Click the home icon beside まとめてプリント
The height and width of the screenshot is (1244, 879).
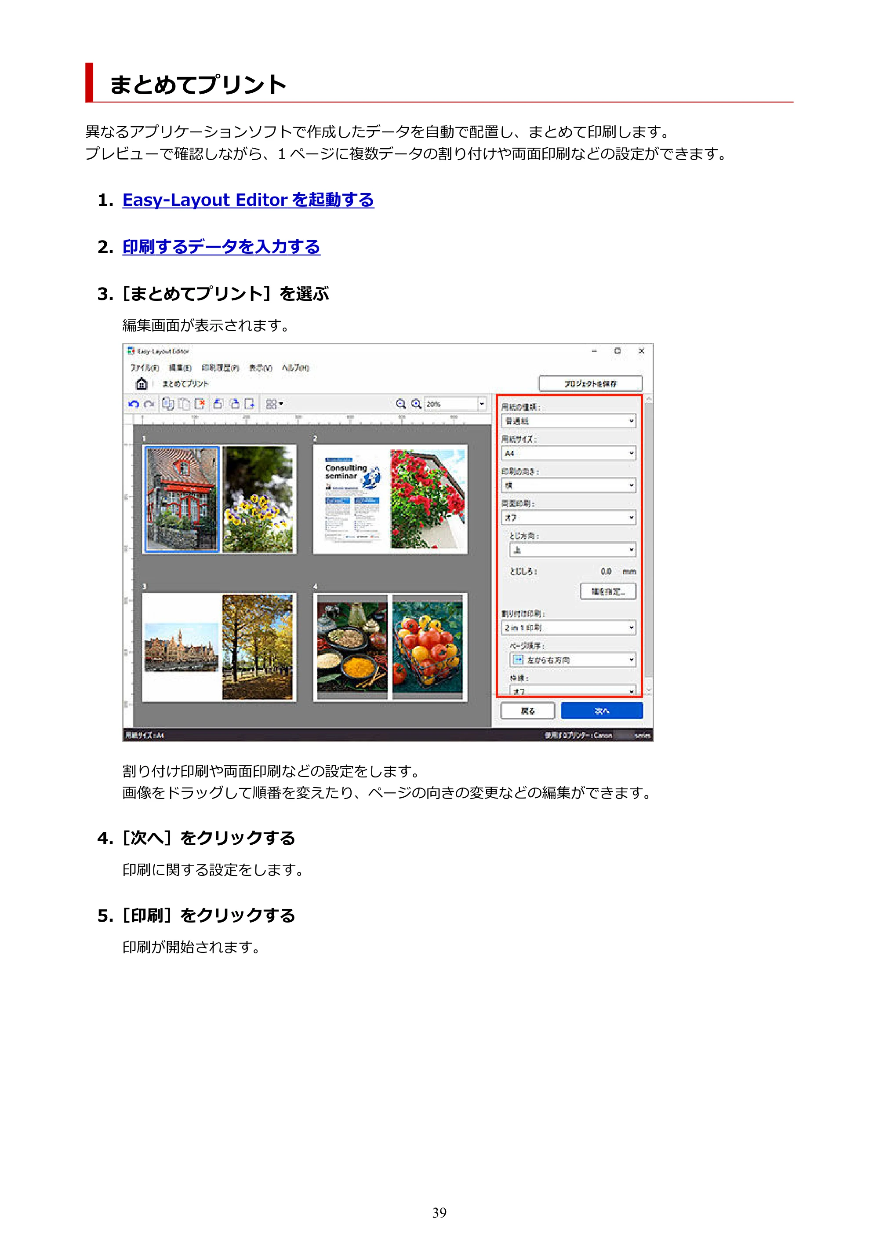[x=142, y=383]
